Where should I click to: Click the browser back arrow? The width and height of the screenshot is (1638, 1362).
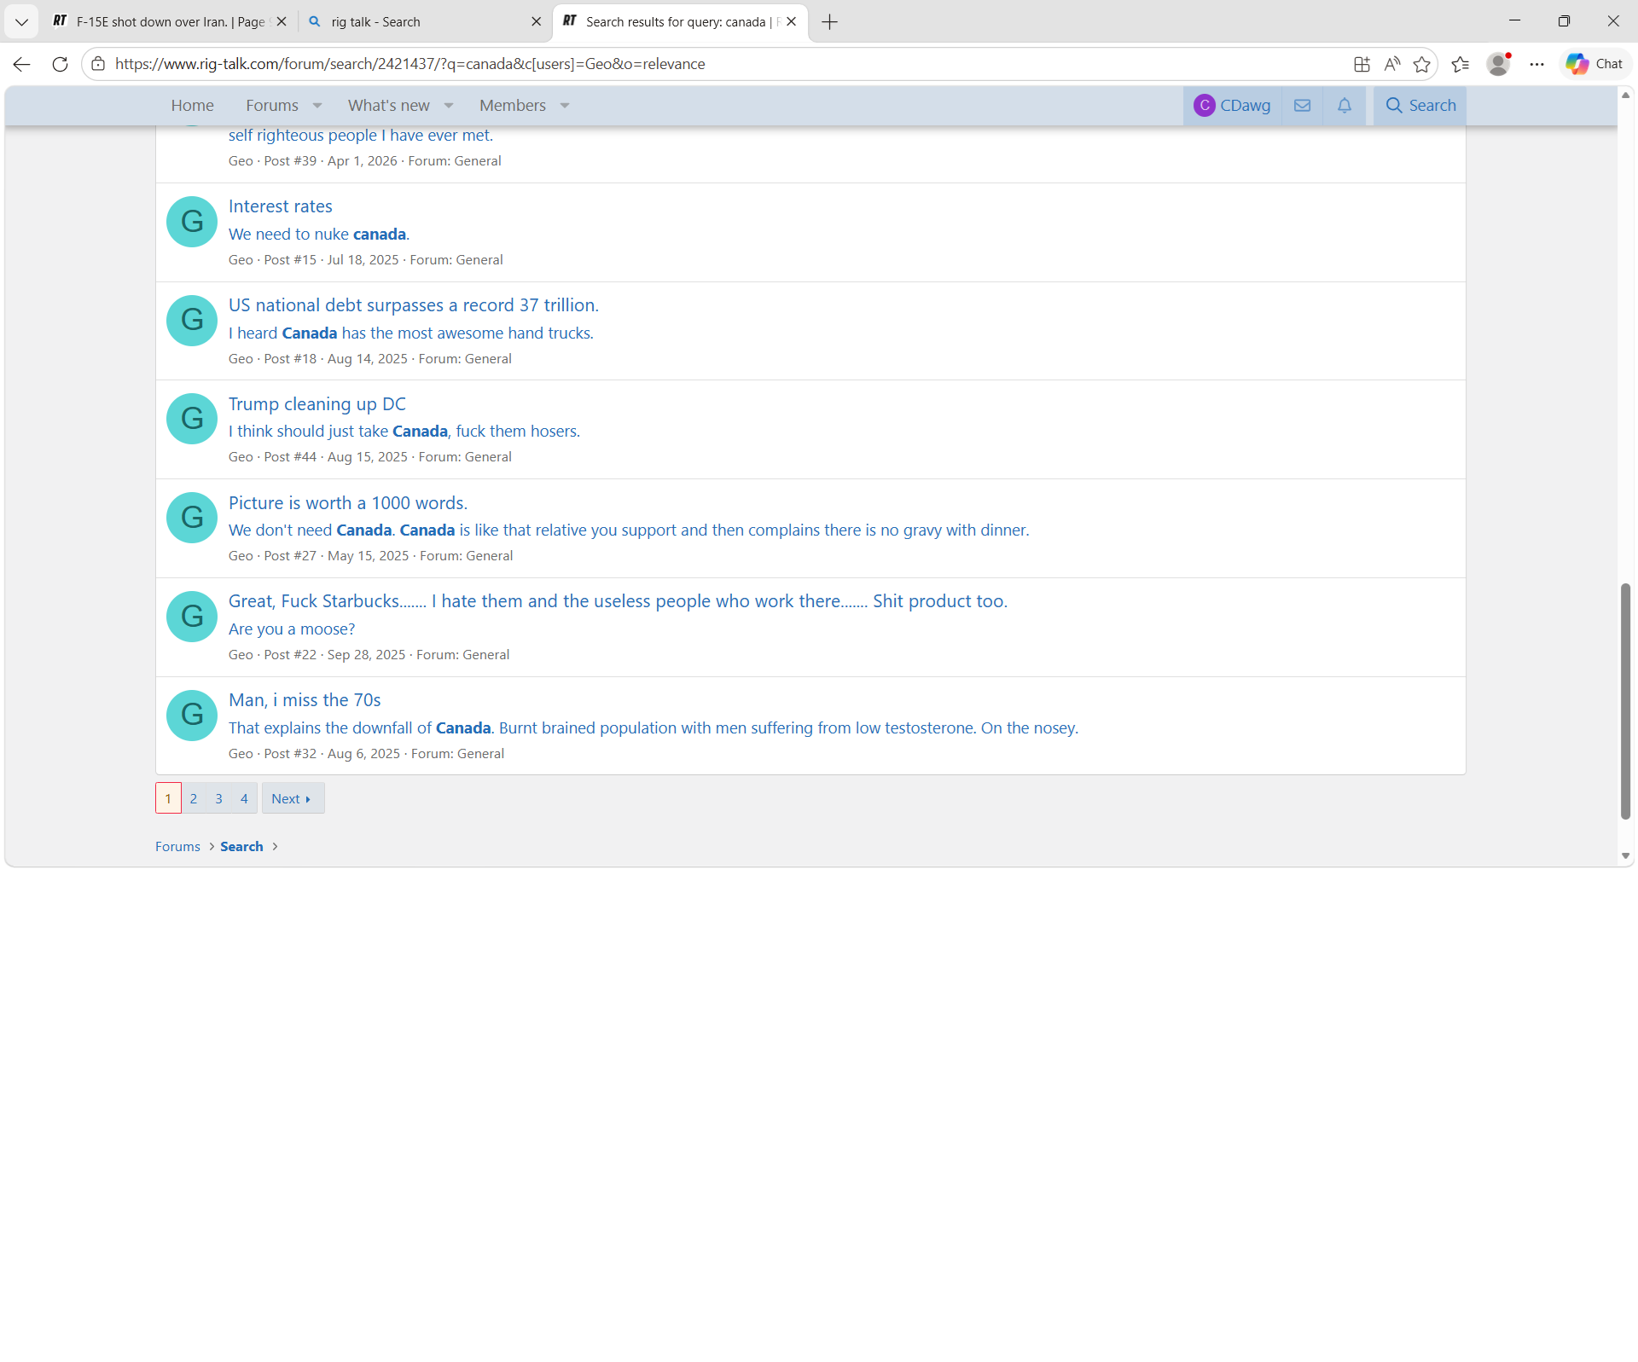pos(22,64)
